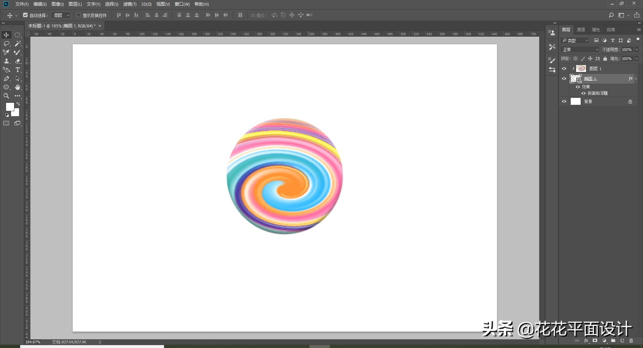Screen dimensions: 643x348
Task: Click the 图层 1 layer thumbnail
Action: coord(581,69)
